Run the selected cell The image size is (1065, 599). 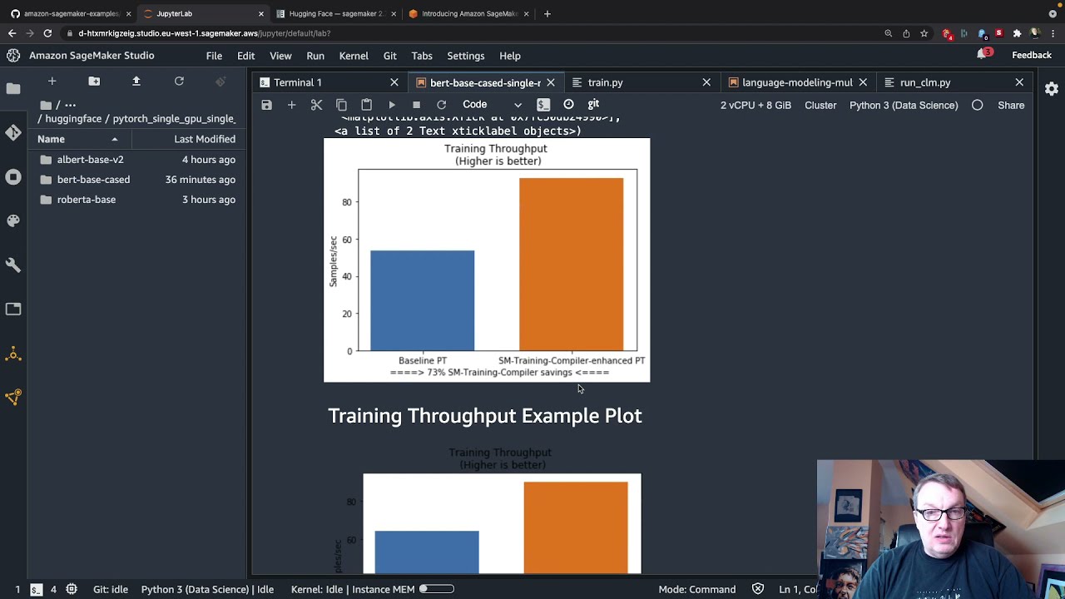(x=392, y=105)
